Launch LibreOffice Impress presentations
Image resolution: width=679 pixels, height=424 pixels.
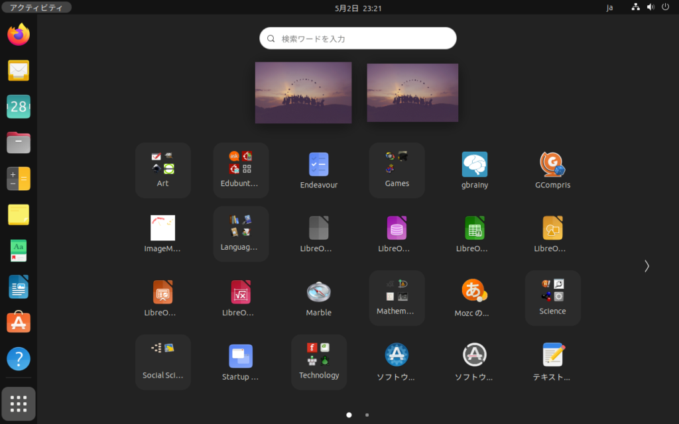click(x=162, y=291)
